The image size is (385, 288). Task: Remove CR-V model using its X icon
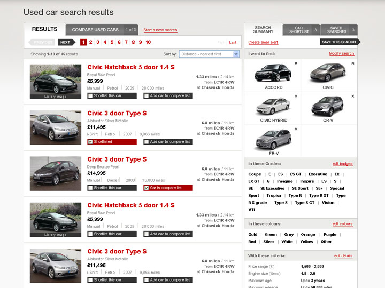352,96
